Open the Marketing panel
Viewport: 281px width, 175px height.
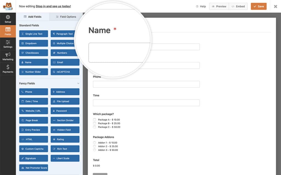(x=8, y=56)
